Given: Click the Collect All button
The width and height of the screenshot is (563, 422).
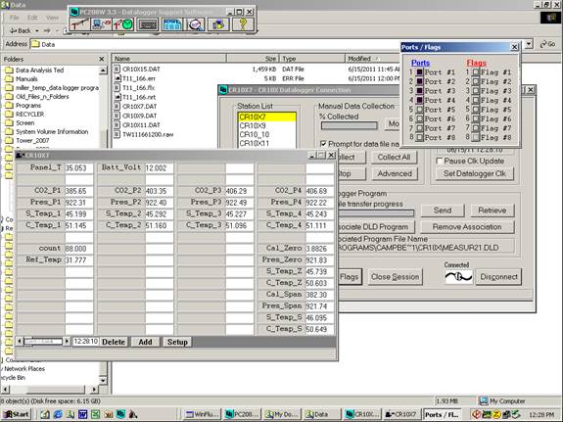Looking at the screenshot, I should click(394, 158).
